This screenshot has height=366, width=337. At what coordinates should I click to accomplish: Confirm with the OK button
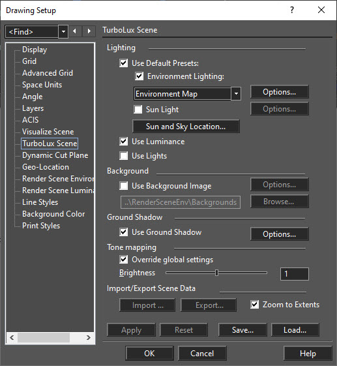tap(149, 354)
